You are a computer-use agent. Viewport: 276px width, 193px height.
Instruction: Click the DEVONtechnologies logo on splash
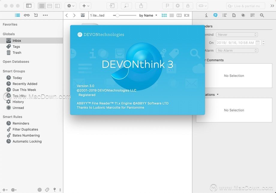(101, 35)
